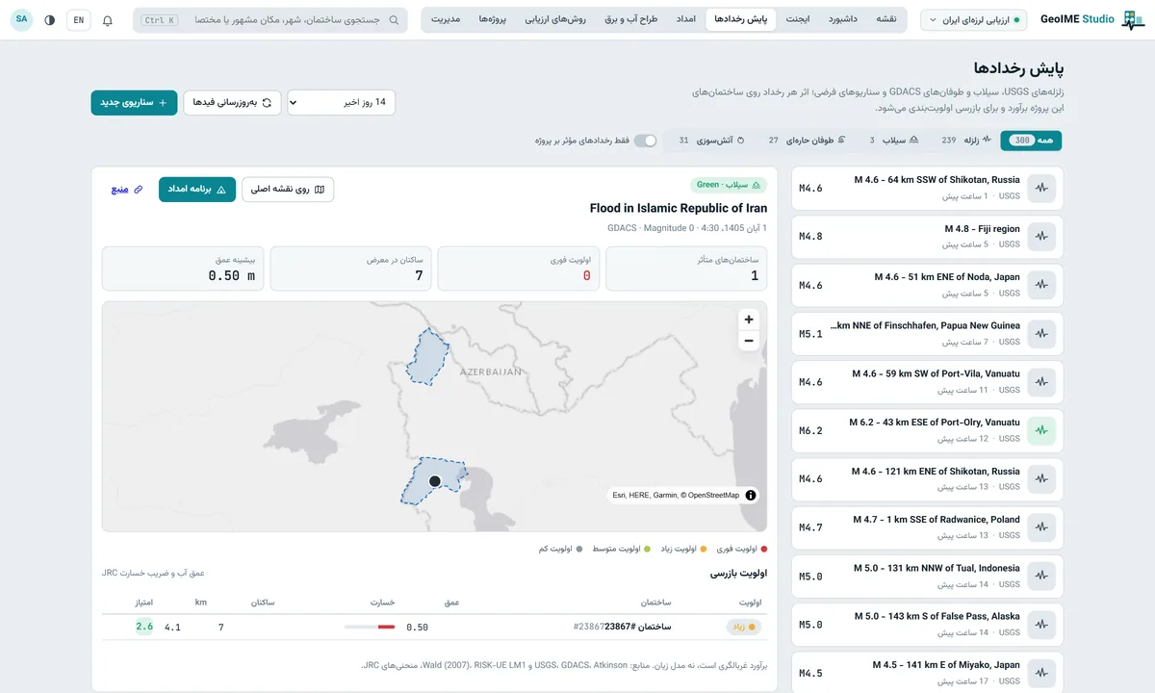The width and height of the screenshot is (1155, 693).
Task: Click the seismic icon for Tual, Indonesia event
Action: [1041, 577]
